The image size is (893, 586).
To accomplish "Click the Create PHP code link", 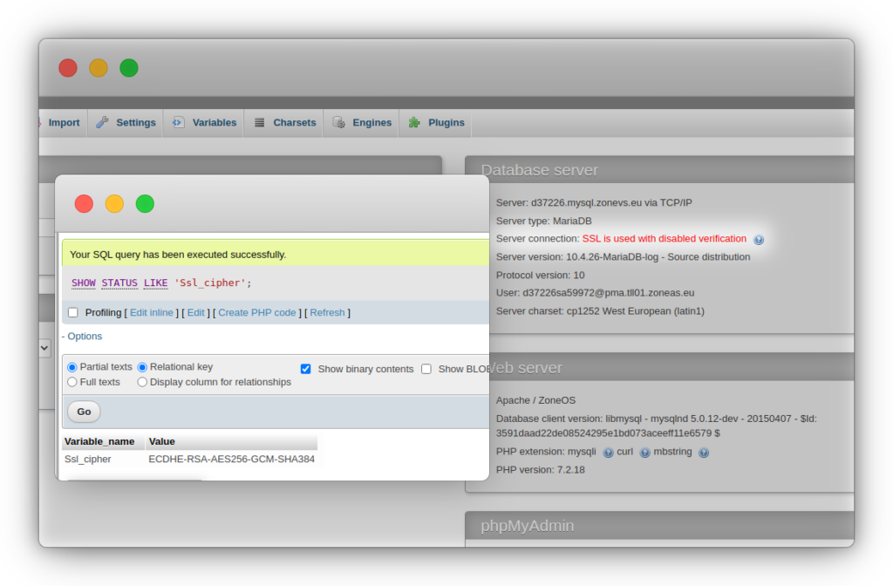I will tap(256, 313).
